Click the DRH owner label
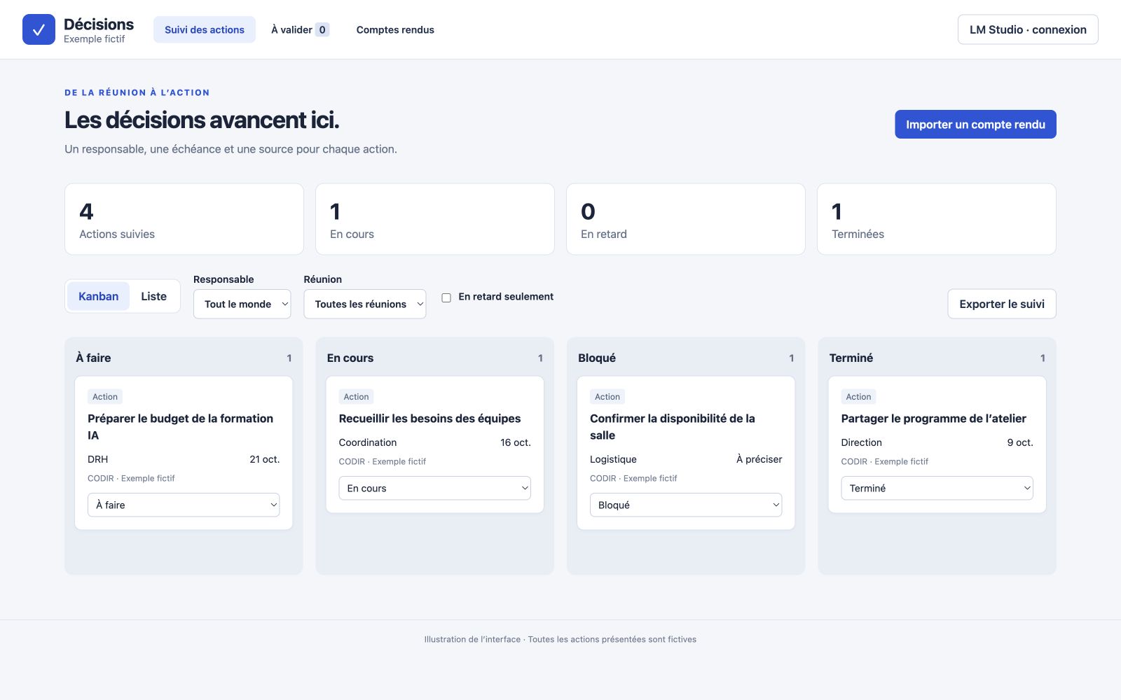The height and width of the screenshot is (700, 1121). click(x=98, y=459)
